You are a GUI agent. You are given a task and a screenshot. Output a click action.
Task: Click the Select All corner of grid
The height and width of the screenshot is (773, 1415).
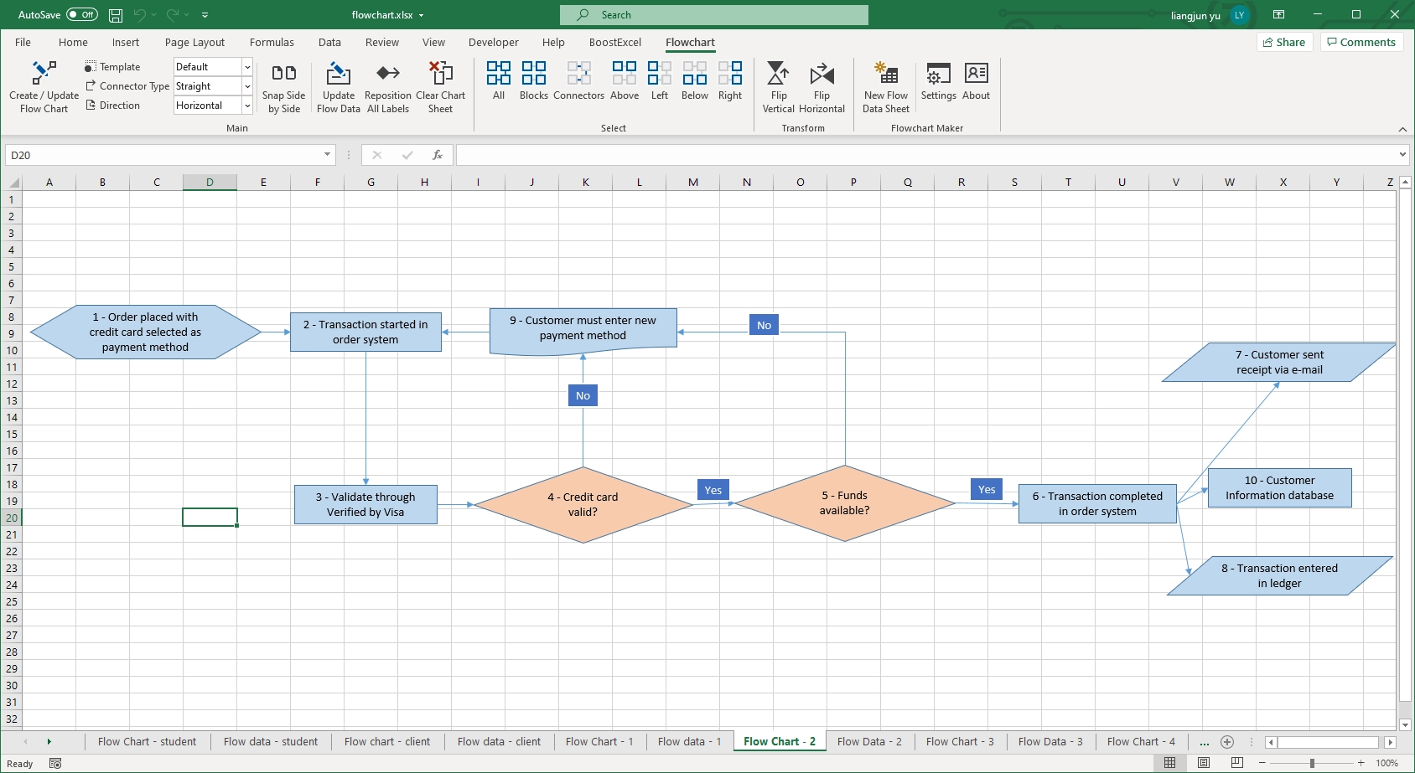(x=13, y=182)
